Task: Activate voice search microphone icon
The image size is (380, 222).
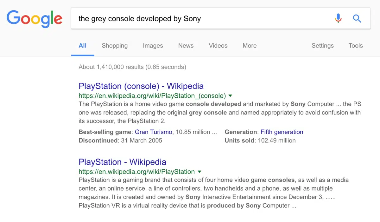Action: tap(338, 18)
